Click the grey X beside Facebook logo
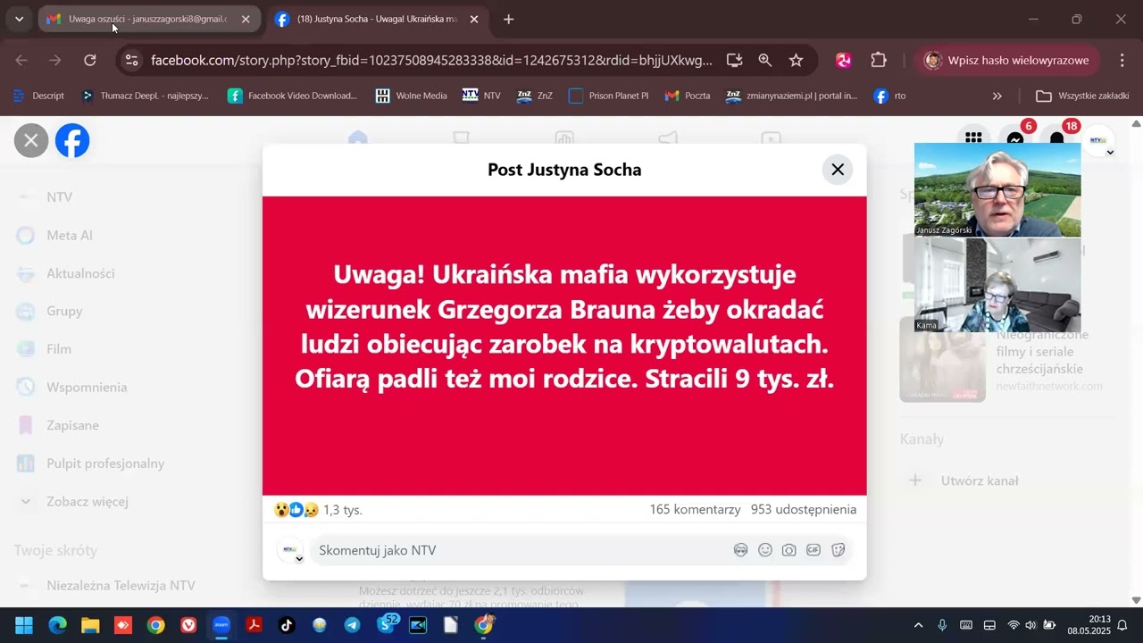 coord(31,140)
